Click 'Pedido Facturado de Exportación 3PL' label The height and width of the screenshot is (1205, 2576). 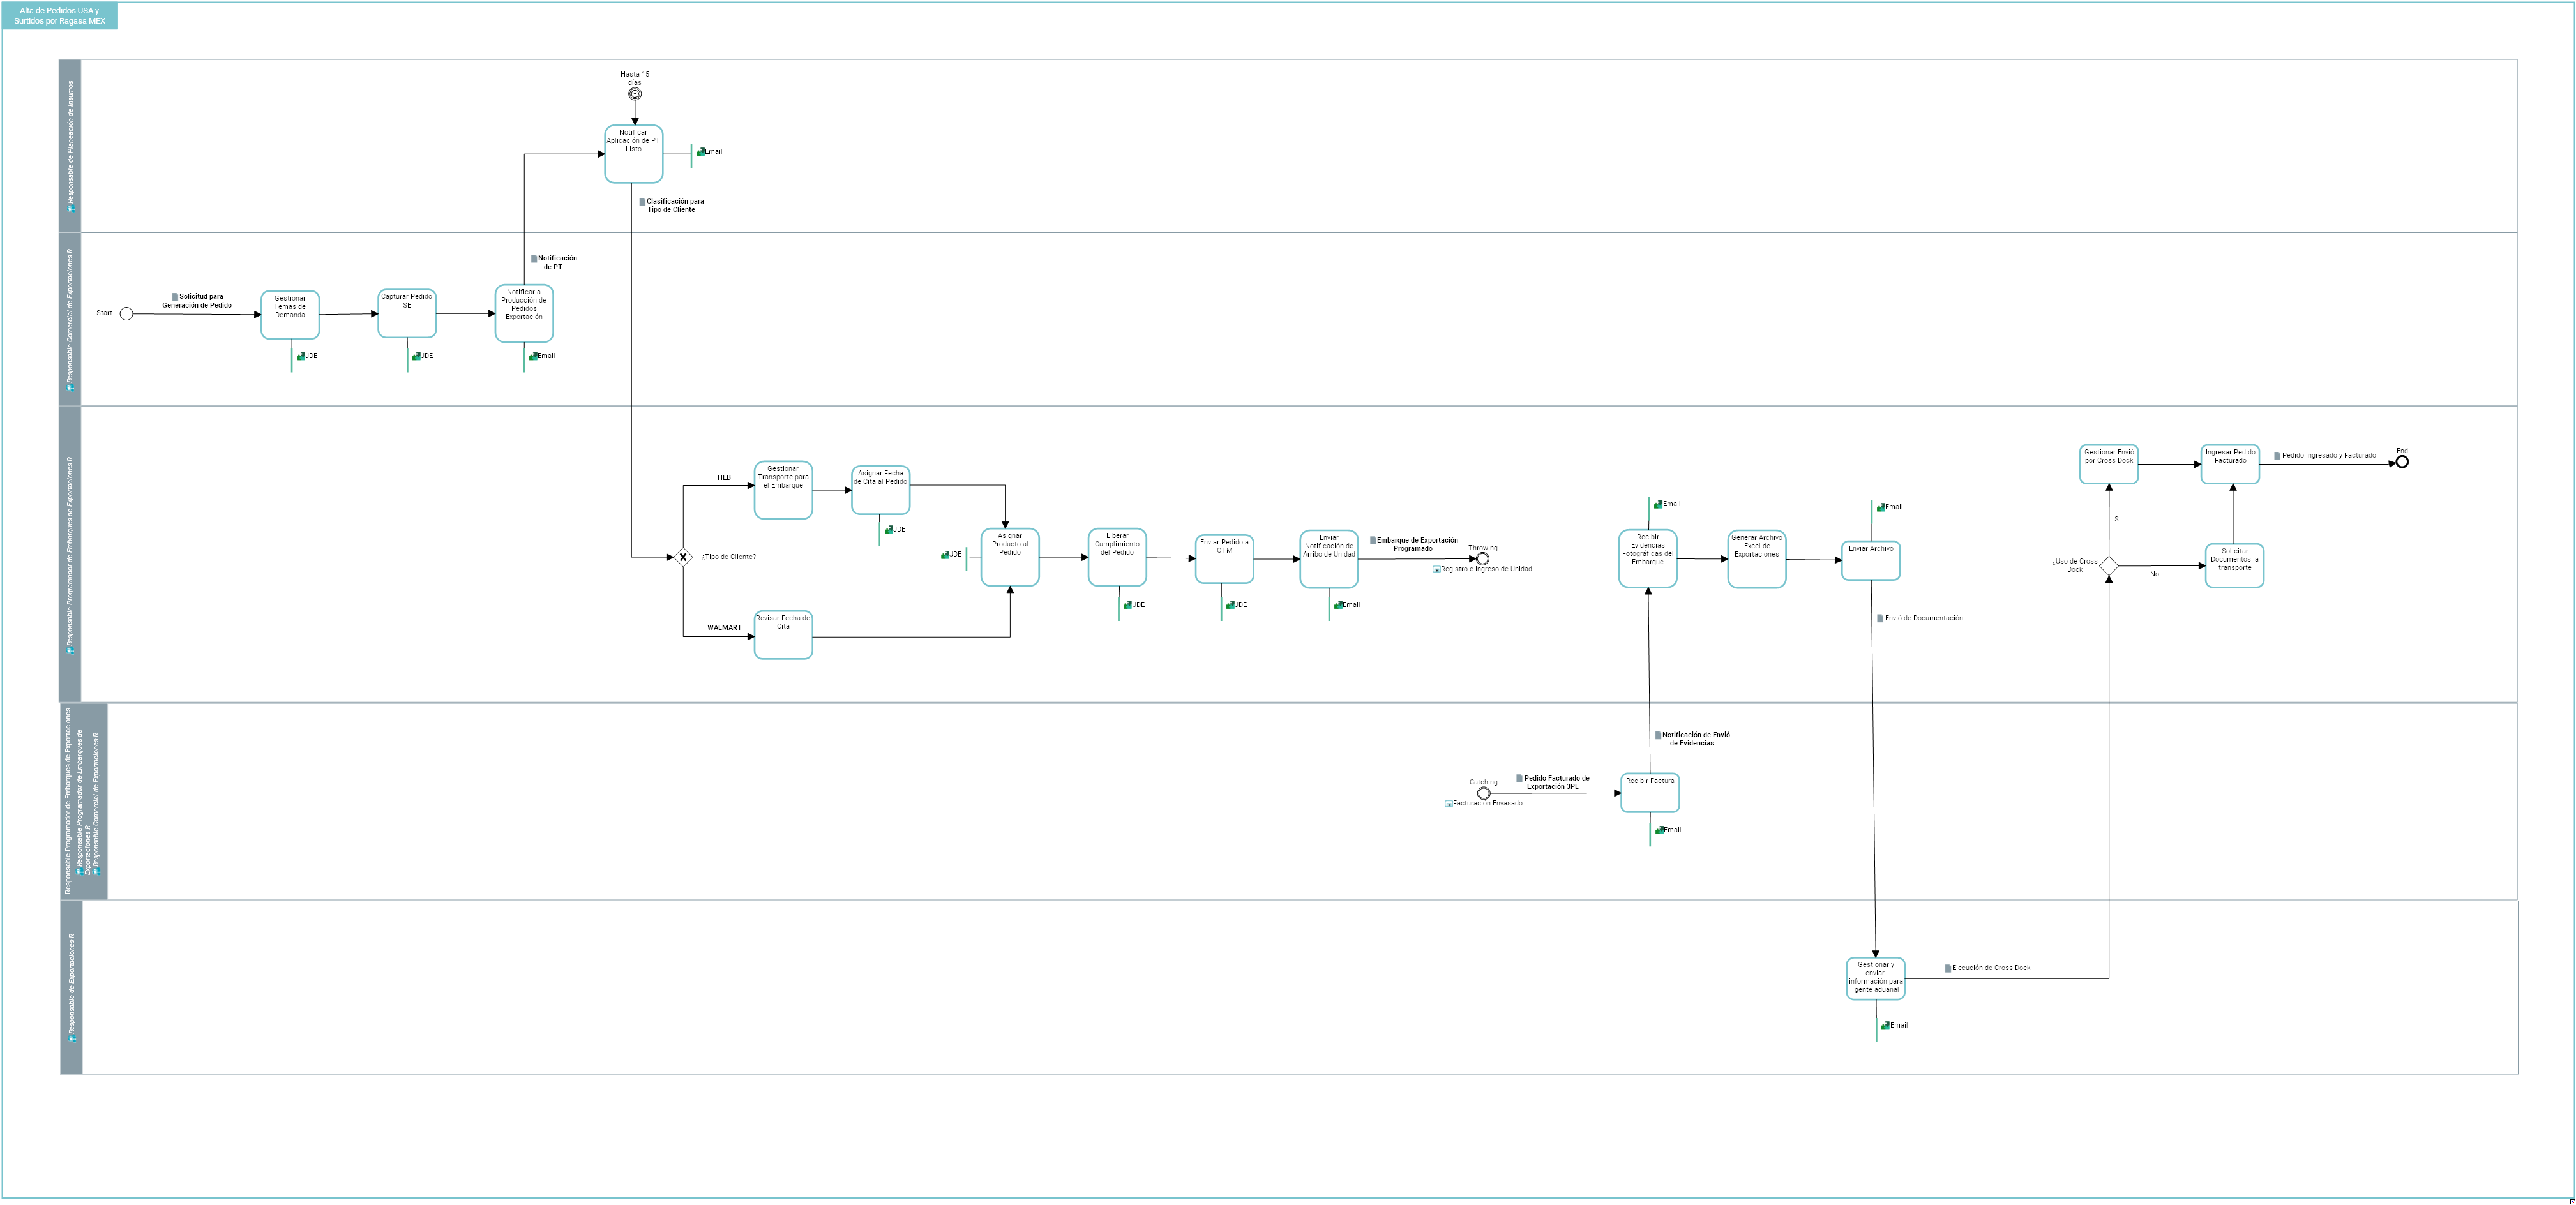1556,783
